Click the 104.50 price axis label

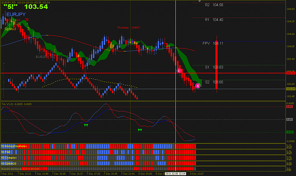(x=291, y=9)
